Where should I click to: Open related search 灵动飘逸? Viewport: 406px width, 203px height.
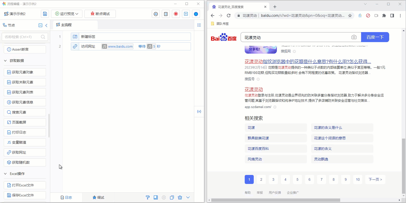tap(342, 159)
